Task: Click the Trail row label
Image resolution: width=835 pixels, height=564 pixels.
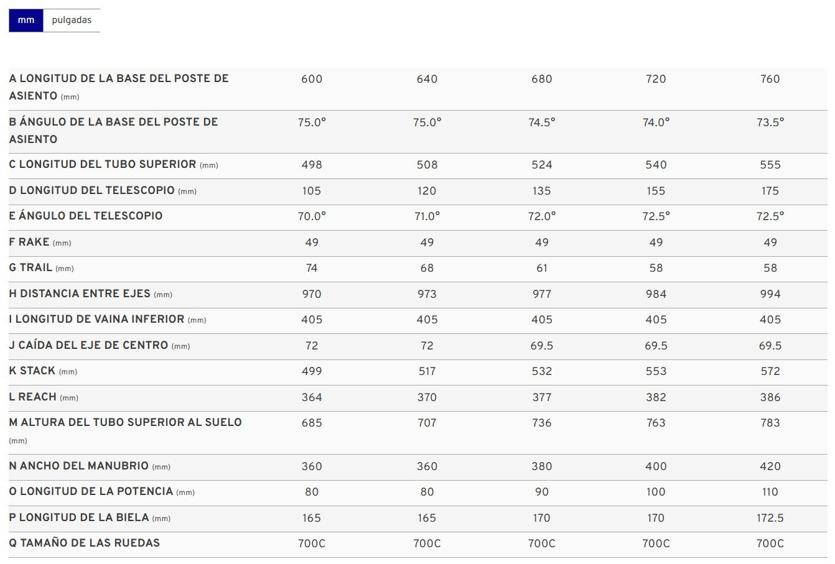Action: [x=41, y=268]
